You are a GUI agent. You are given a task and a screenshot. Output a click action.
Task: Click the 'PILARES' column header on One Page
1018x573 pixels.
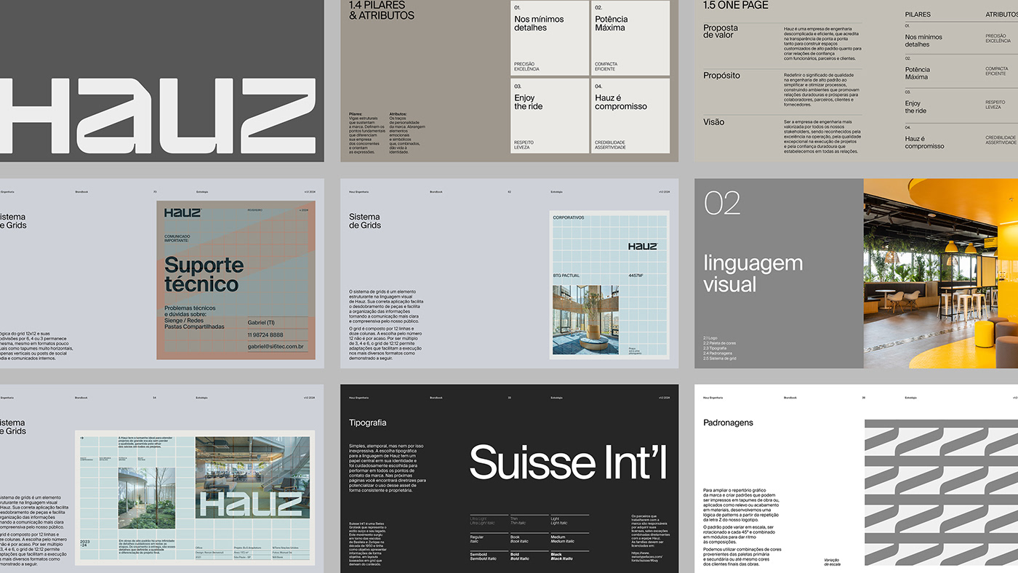[918, 15]
